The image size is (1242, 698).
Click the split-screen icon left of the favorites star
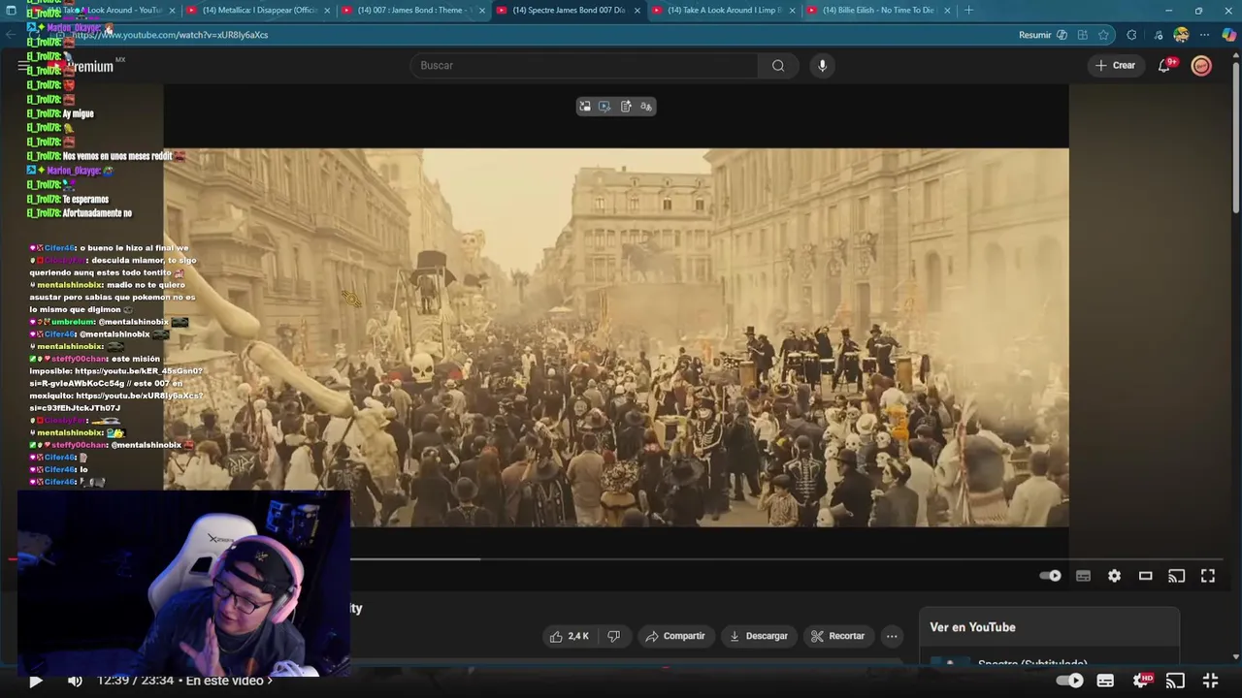point(1082,35)
